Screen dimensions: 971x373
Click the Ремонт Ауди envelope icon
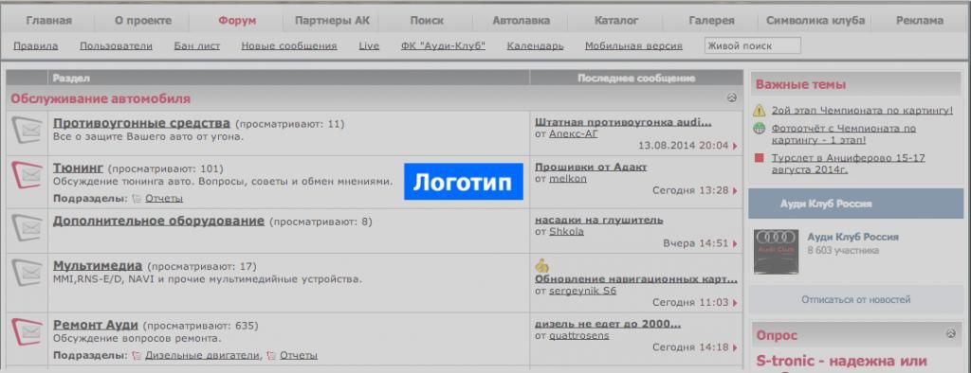[27, 333]
